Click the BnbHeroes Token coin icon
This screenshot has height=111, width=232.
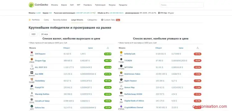tap(121, 73)
